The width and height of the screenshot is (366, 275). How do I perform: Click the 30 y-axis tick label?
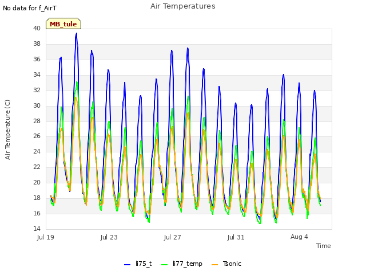point(37,105)
